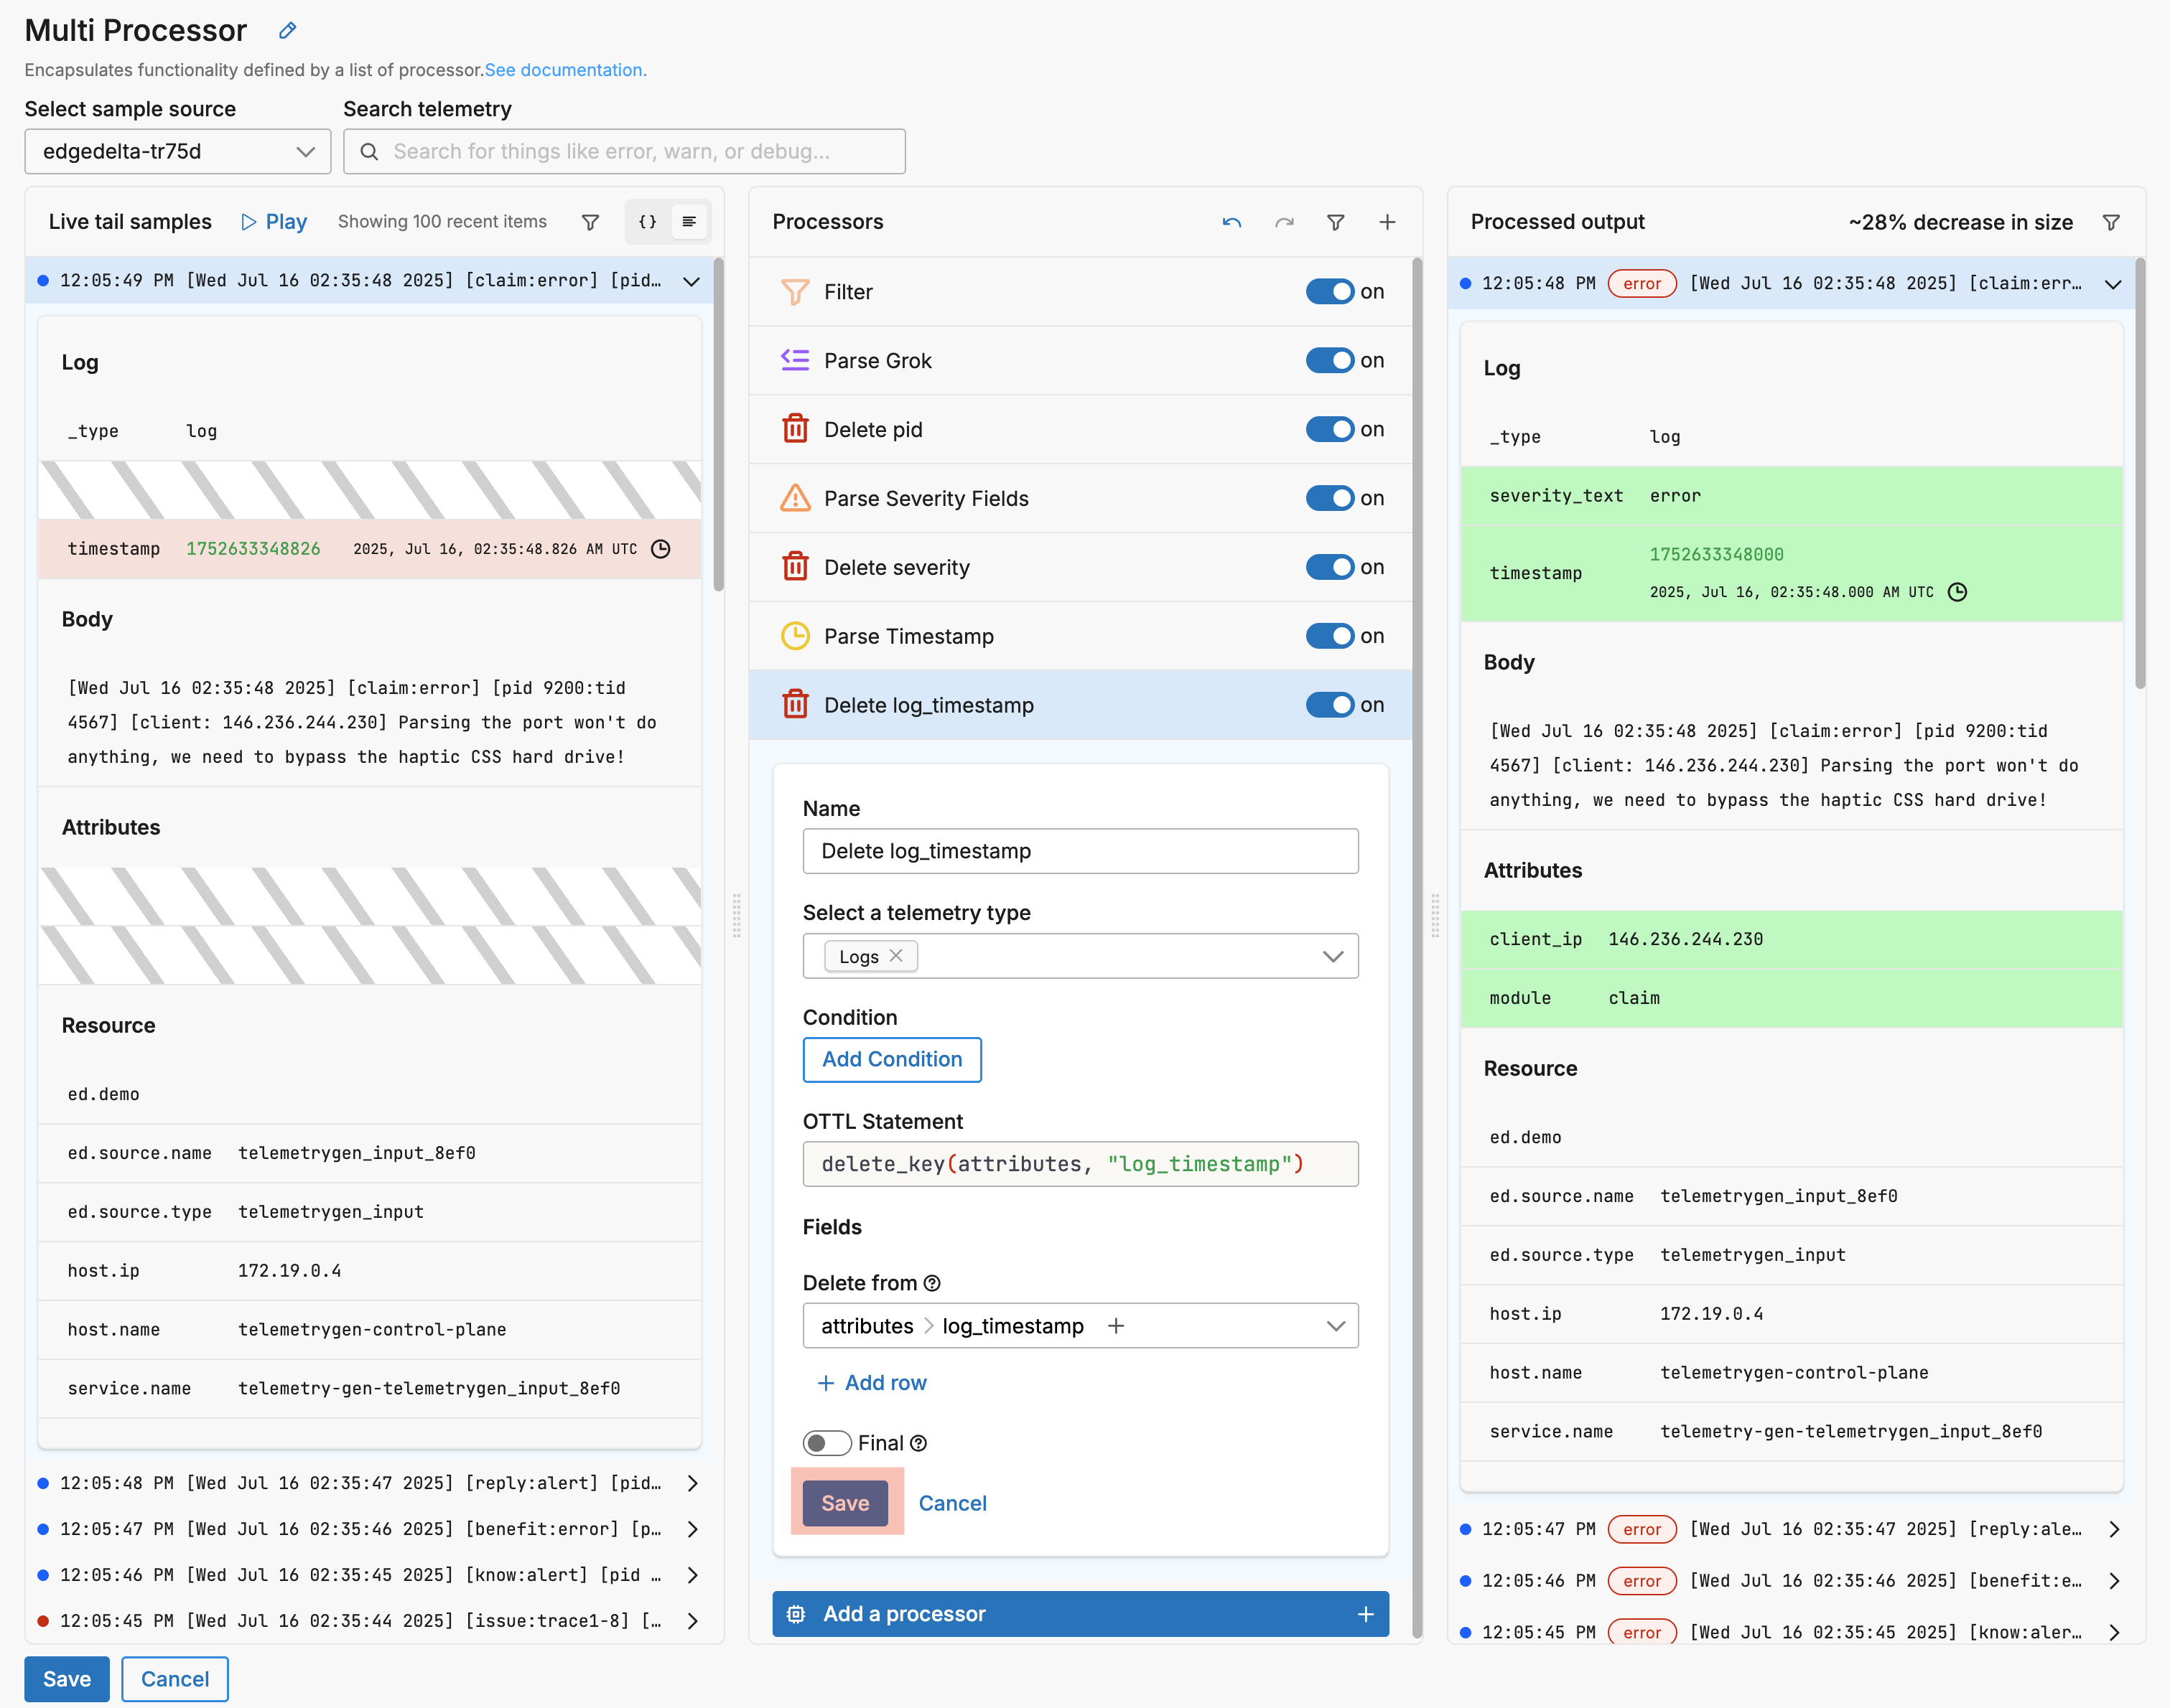Screen dimensions: 2170x1708
Task: Click the Processed output filter icon
Action: point(2111,222)
